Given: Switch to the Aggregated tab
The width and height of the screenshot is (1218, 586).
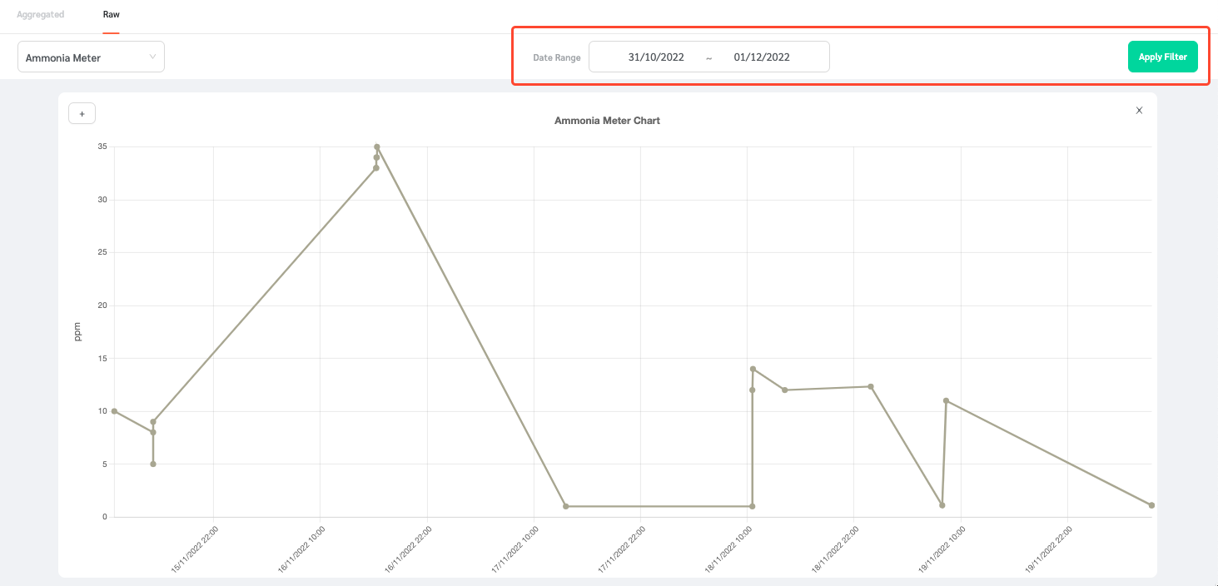Looking at the screenshot, I should 40,14.
